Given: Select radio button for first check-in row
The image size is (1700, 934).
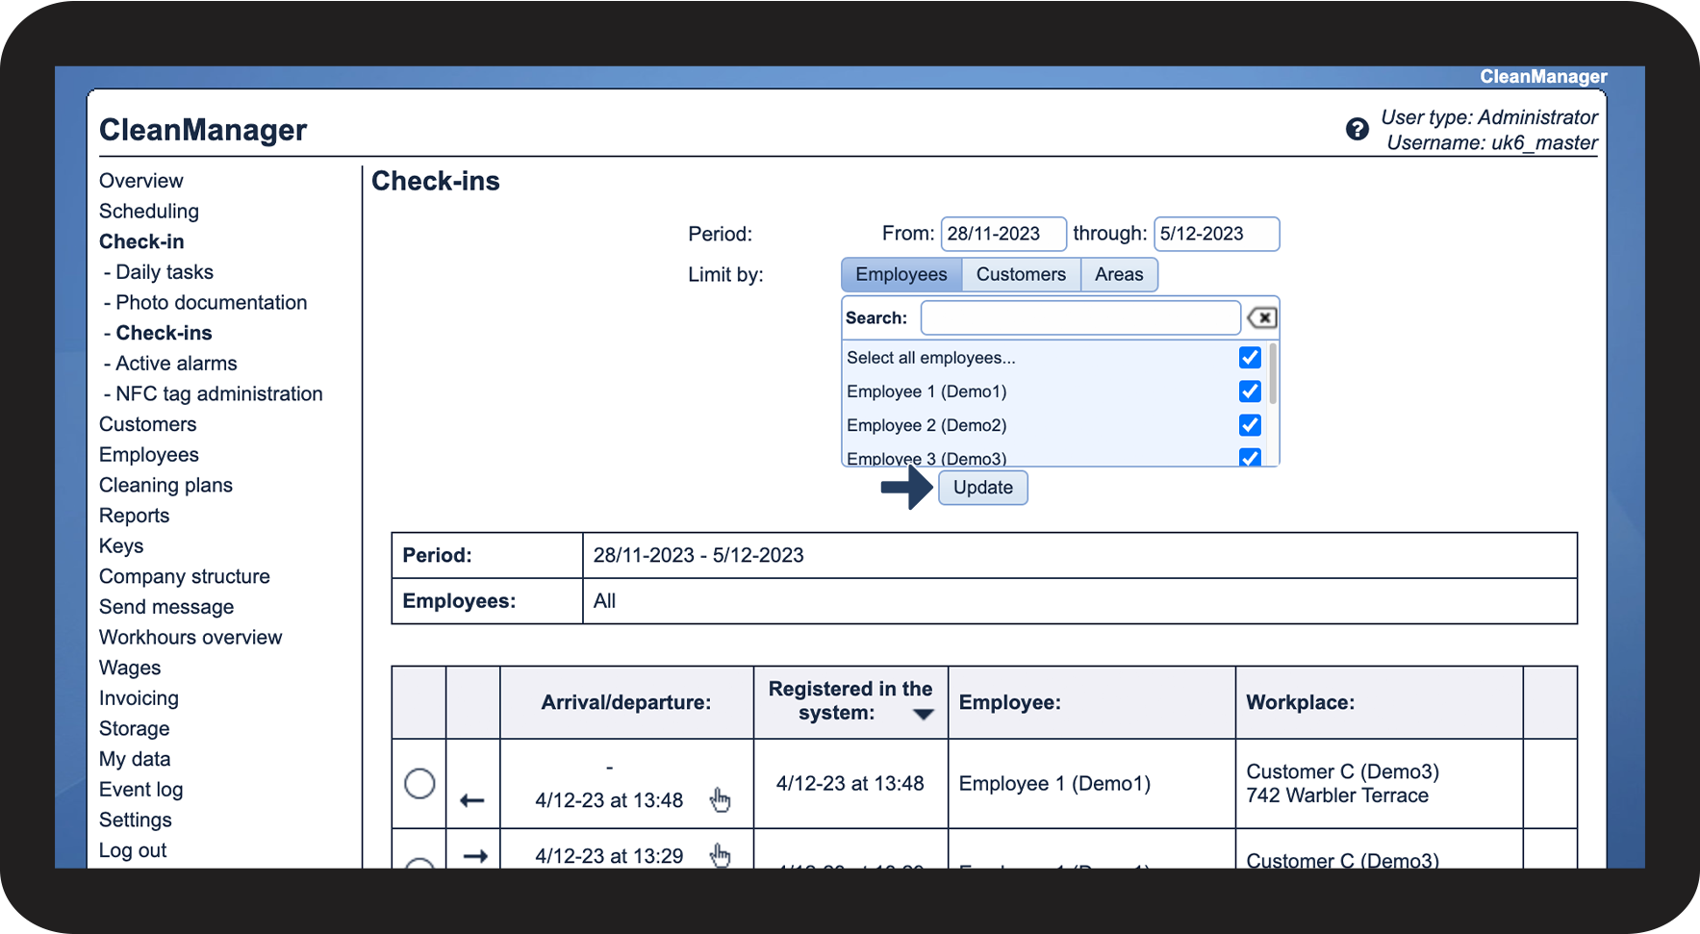Looking at the screenshot, I should pos(419,783).
